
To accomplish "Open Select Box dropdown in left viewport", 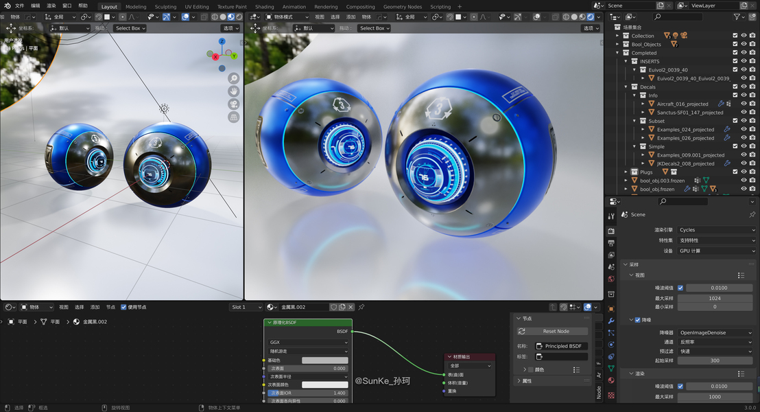I will coord(130,28).
